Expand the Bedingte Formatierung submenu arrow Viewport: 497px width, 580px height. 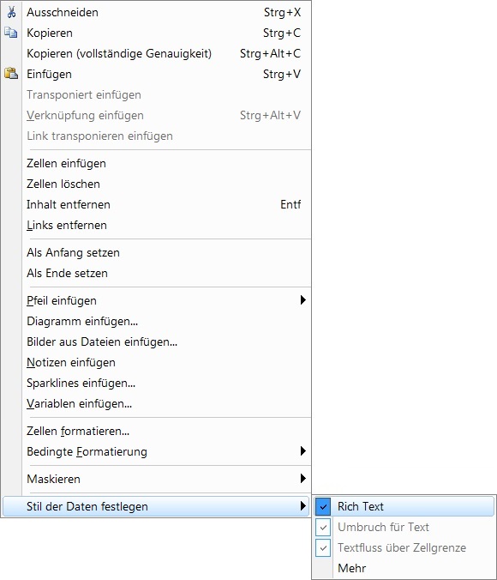[303, 451]
